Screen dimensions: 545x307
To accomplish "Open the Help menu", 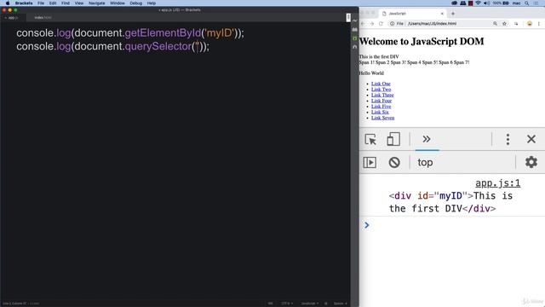I will [x=152, y=3].
